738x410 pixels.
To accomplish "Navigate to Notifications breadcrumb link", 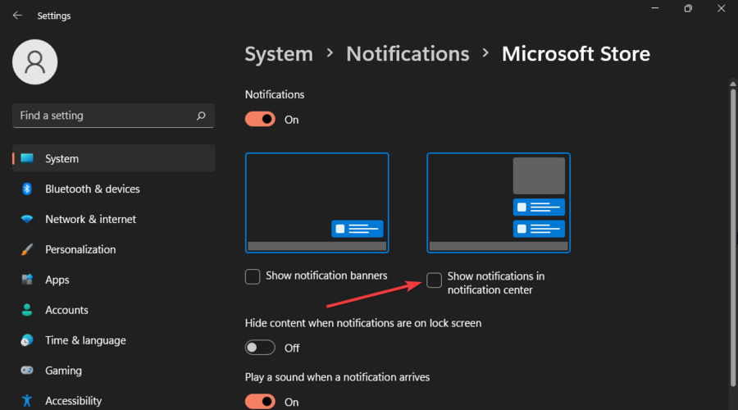I will (x=408, y=54).
